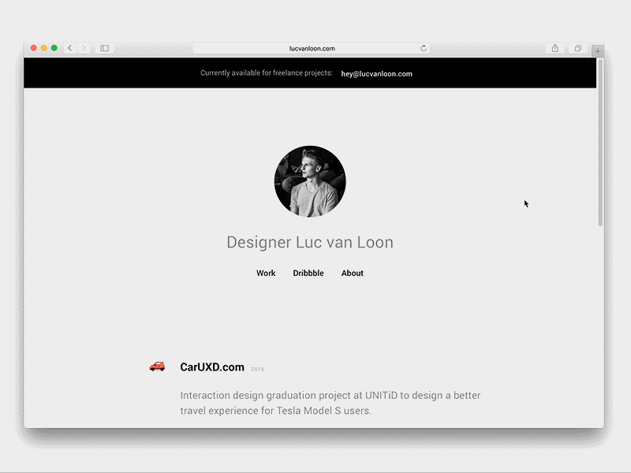Open the Dribbble page

click(308, 273)
